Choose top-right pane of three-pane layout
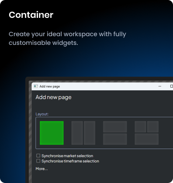173x183 pixels. click(153, 127)
